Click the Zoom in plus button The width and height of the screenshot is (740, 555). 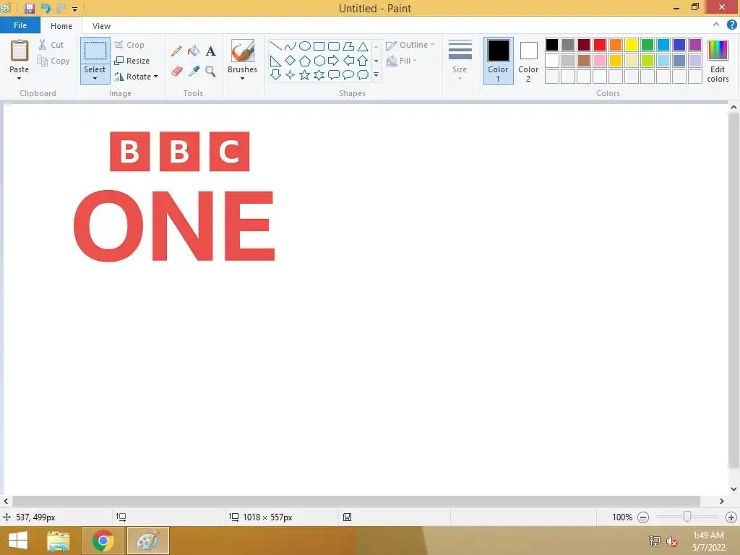tap(731, 517)
